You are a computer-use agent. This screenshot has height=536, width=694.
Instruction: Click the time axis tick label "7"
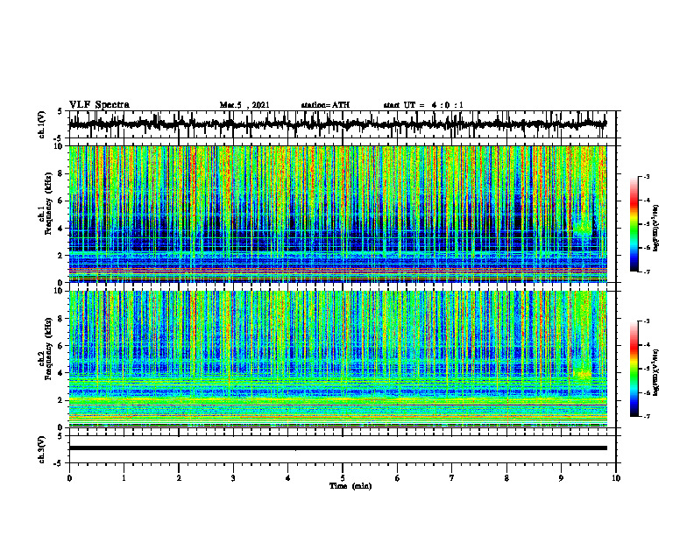(452, 478)
